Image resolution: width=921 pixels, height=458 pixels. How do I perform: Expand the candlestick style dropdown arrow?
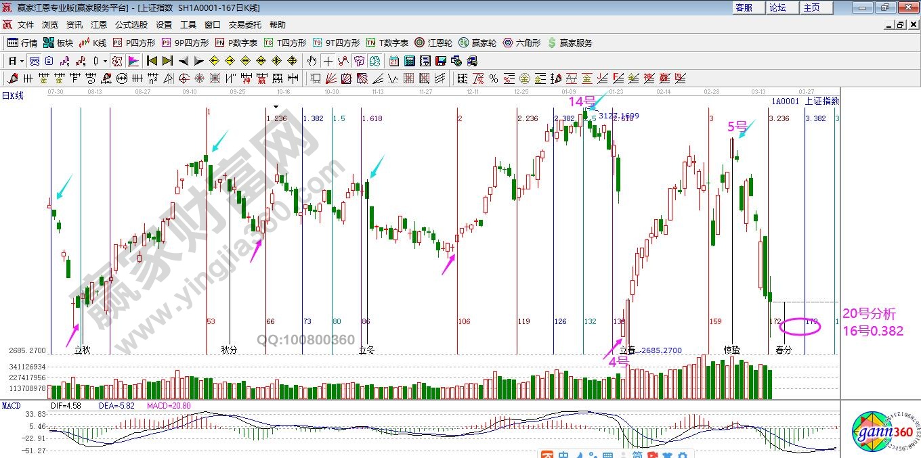105,61
